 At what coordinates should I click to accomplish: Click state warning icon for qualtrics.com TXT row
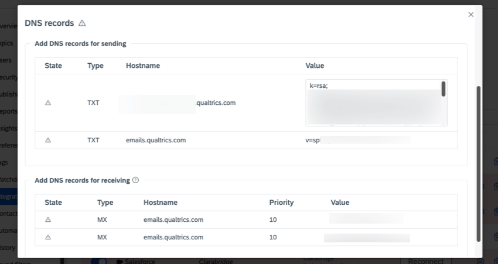point(48,103)
